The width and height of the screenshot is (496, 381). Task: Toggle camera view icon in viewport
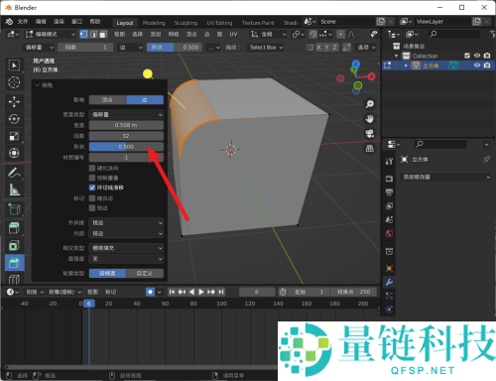point(369,134)
